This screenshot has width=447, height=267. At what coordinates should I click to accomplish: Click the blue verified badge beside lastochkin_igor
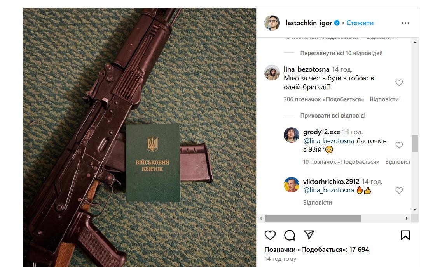(x=336, y=23)
